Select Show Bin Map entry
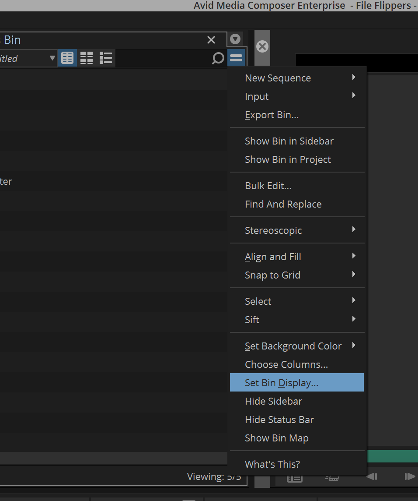This screenshot has width=418, height=501. [297, 438]
